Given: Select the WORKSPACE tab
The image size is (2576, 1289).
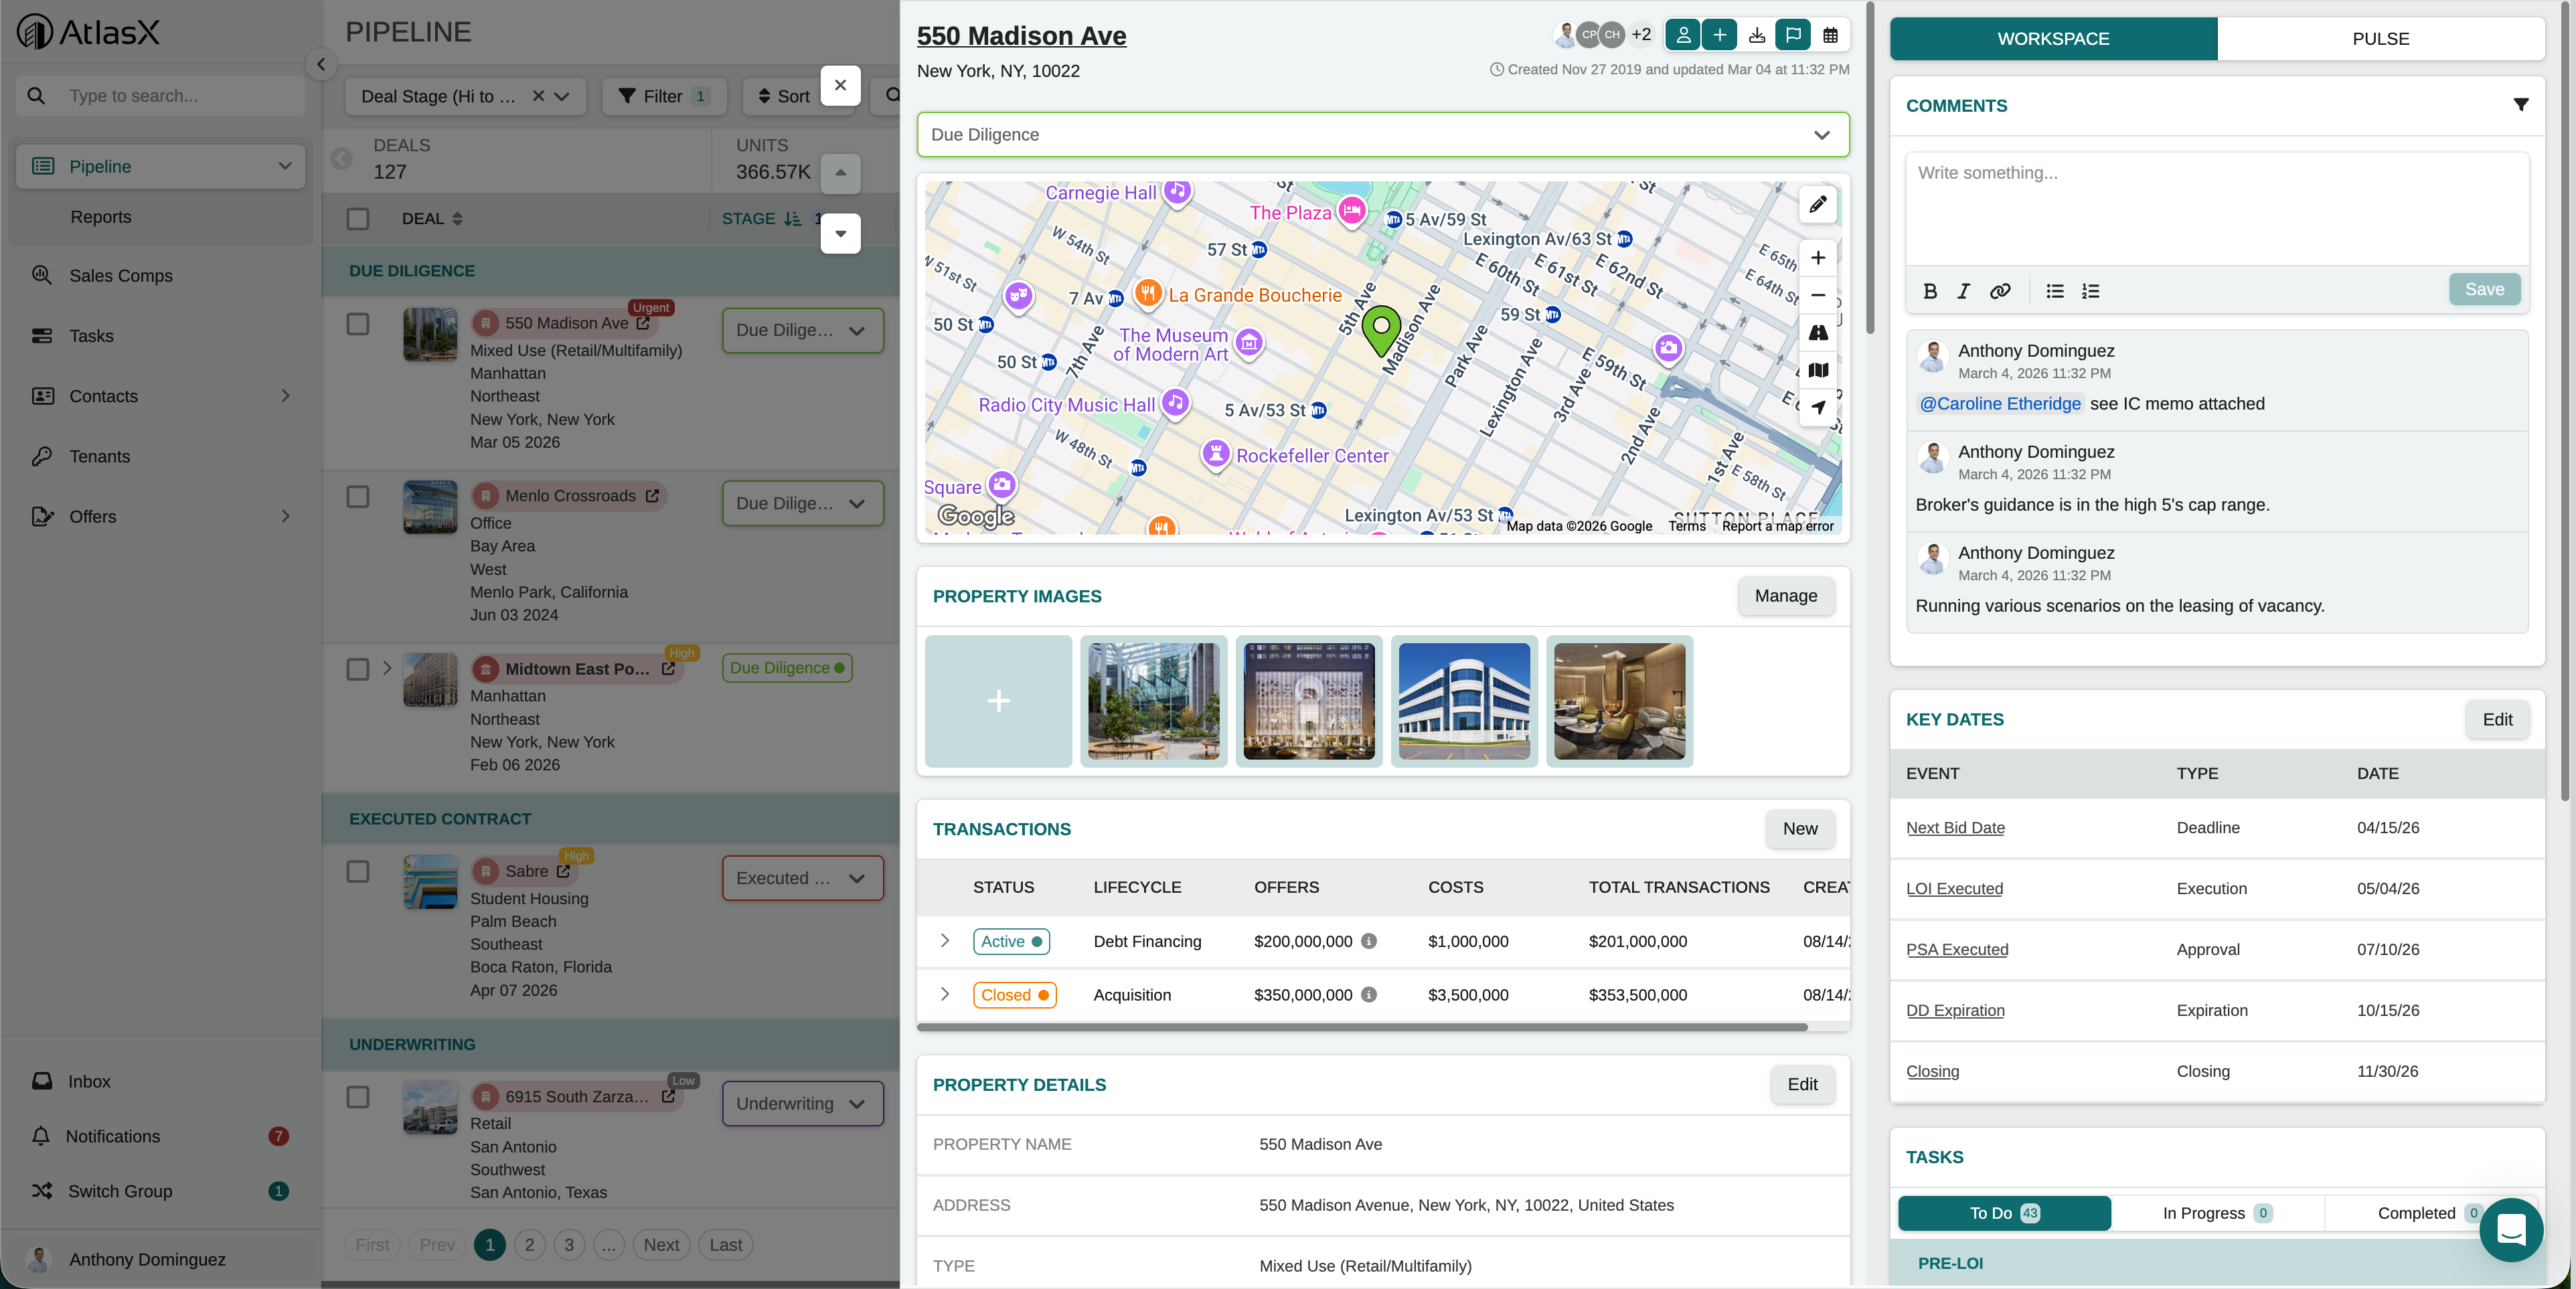Looking at the screenshot, I should (2053, 38).
